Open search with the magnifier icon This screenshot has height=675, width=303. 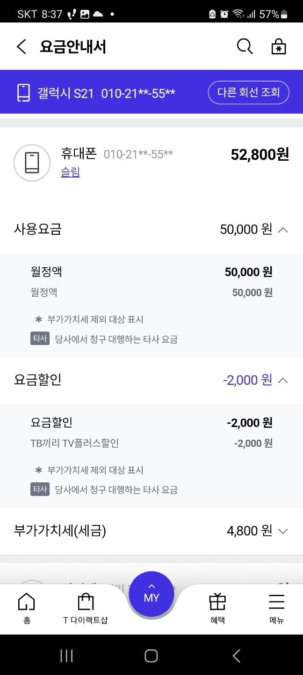tap(245, 46)
